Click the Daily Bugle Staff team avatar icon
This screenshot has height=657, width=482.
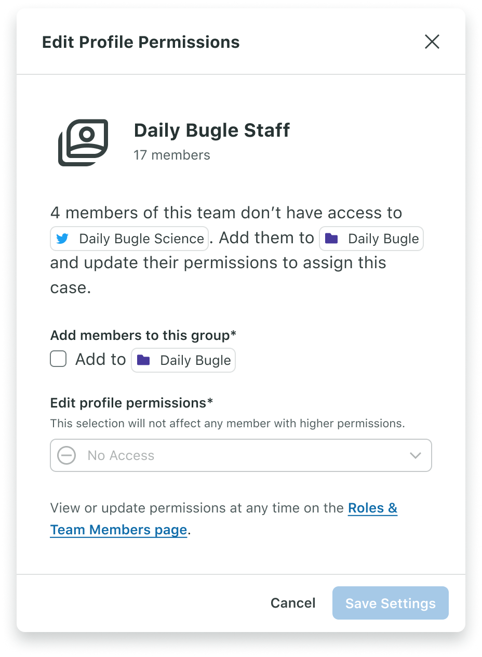point(83,142)
